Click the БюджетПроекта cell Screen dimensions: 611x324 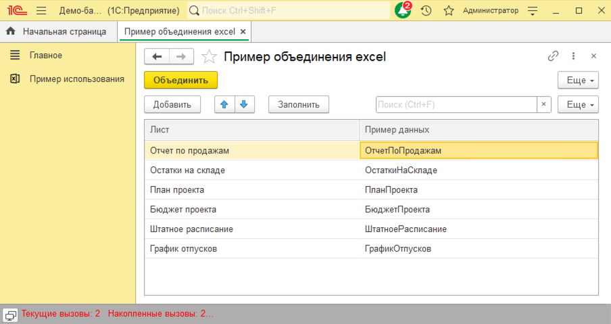pos(479,210)
